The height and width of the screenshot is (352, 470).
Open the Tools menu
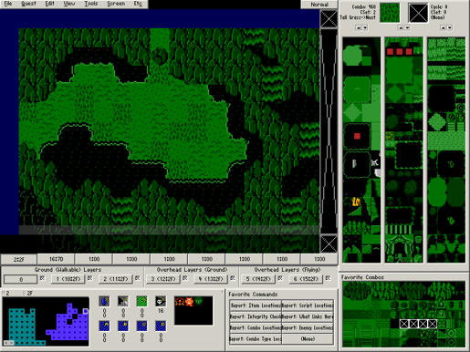coord(91,4)
